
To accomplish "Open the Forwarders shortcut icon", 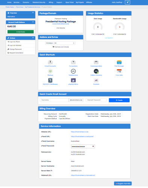I will point(73,62).
